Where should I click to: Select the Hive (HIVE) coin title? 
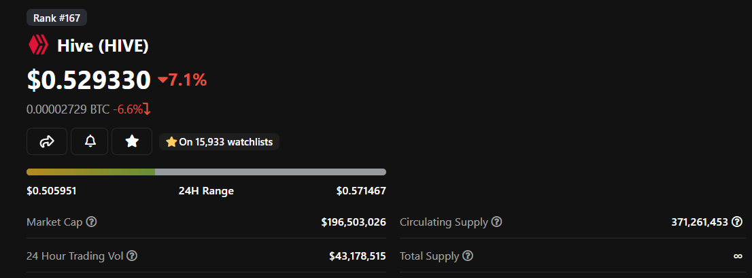click(x=103, y=46)
